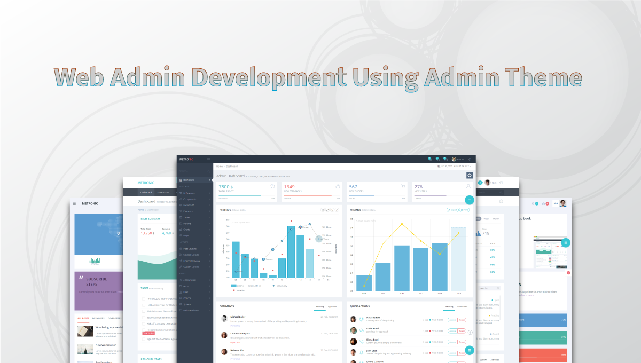Click second notification icon in top bar
This screenshot has width=641, height=363.
pyautogui.click(x=438, y=159)
